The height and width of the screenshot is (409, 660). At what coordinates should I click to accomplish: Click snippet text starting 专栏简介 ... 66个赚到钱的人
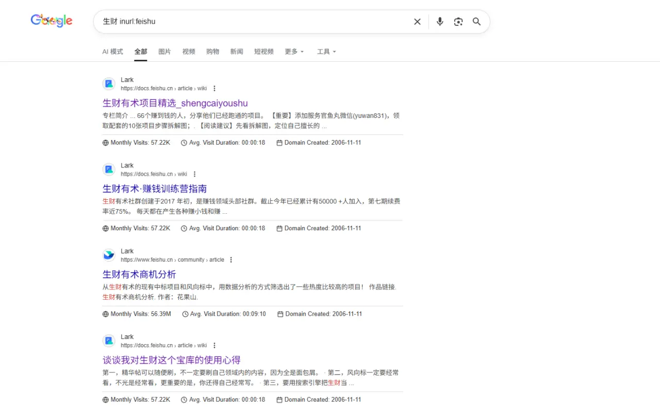[x=251, y=121]
